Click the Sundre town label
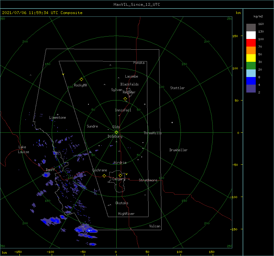 [x=92, y=126]
